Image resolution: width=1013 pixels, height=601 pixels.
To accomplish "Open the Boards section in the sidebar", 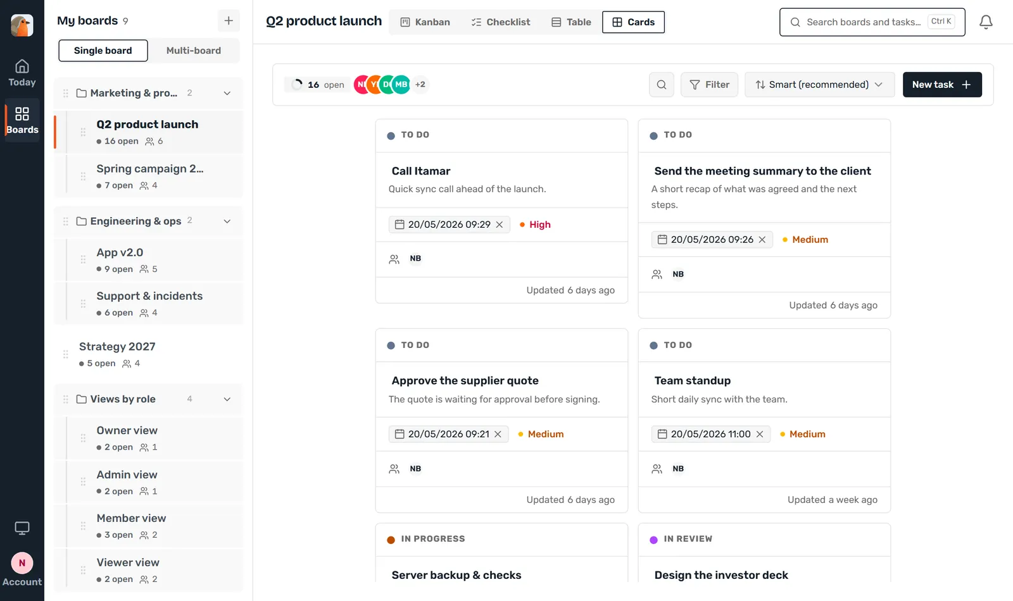I will pyautogui.click(x=22, y=120).
